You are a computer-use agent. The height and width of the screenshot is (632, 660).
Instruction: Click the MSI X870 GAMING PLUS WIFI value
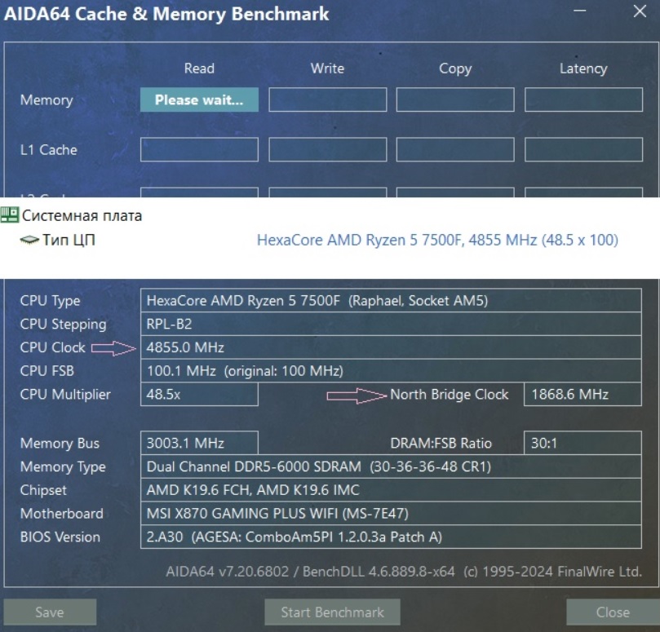(391, 514)
